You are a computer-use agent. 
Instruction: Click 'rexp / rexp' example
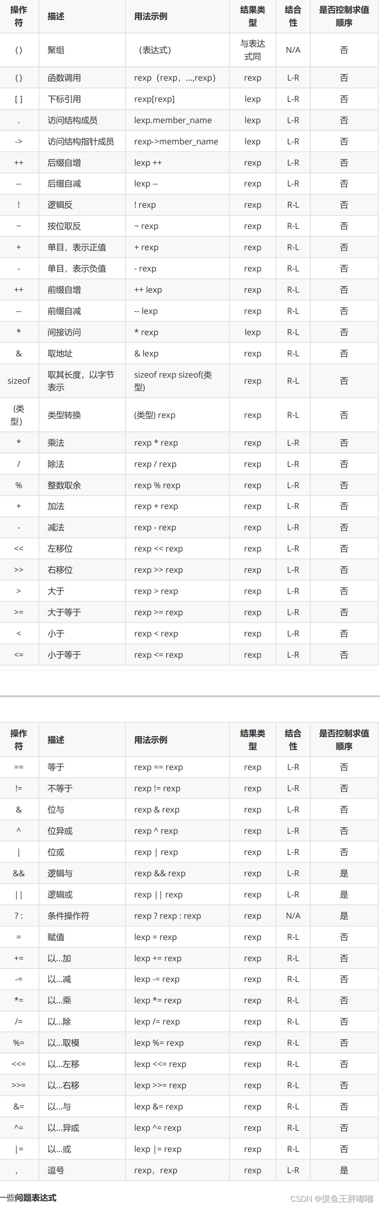point(155,464)
